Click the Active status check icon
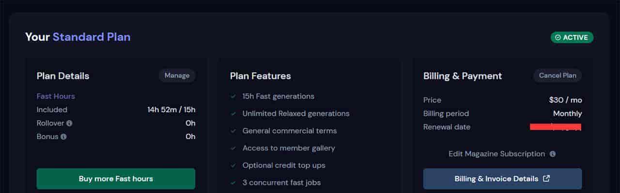 (558, 38)
